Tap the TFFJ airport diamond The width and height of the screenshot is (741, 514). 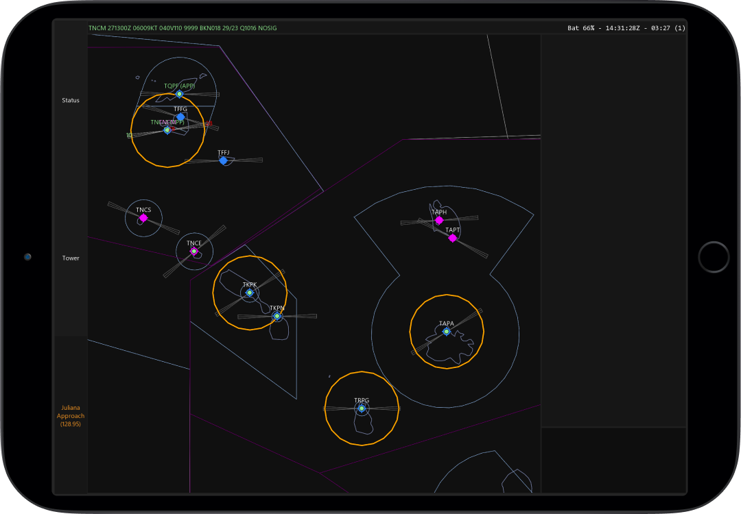coord(223,160)
